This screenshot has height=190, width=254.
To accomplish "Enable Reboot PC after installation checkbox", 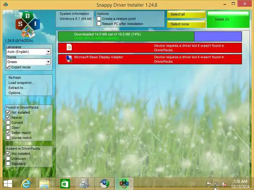I will point(99,23).
